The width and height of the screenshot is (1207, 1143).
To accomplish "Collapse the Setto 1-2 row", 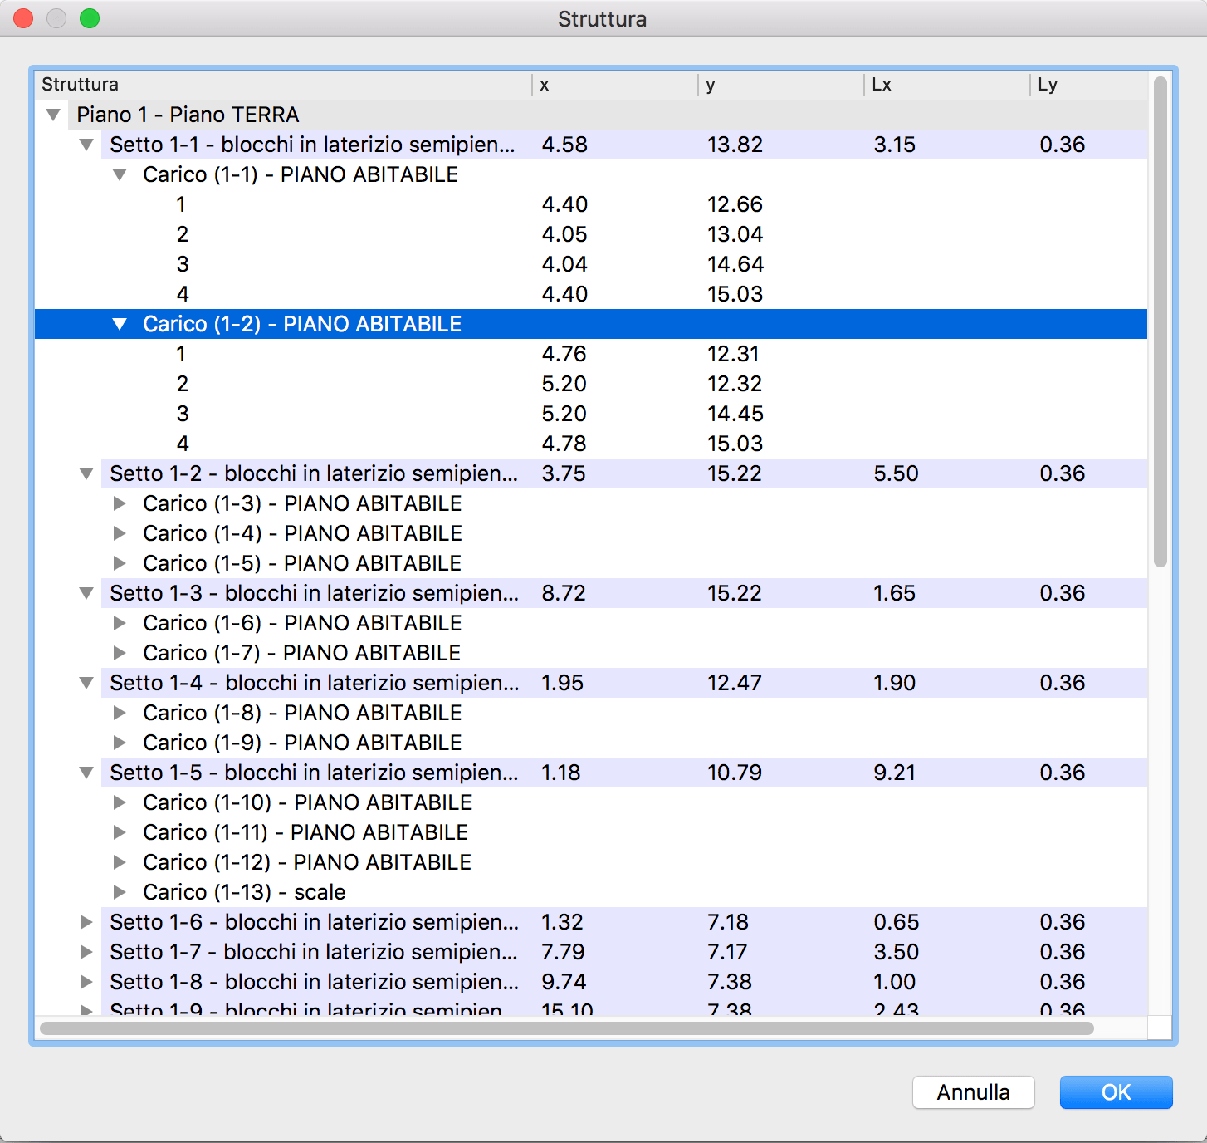I will click(86, 473).
